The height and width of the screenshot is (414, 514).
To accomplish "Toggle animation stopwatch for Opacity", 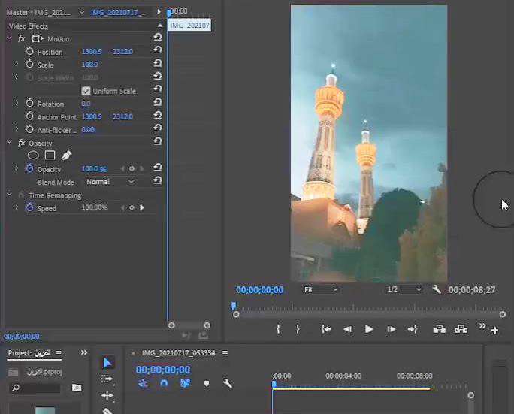I will [x=30, y=168].
